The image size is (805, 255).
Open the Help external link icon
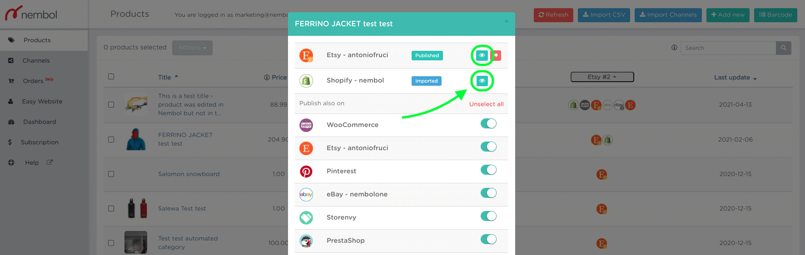(50, 162)
